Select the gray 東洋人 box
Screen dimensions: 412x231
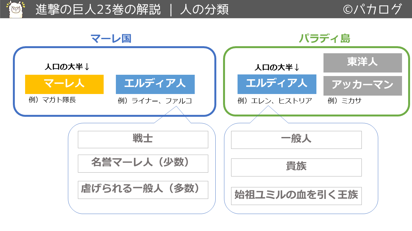point(363,63)
